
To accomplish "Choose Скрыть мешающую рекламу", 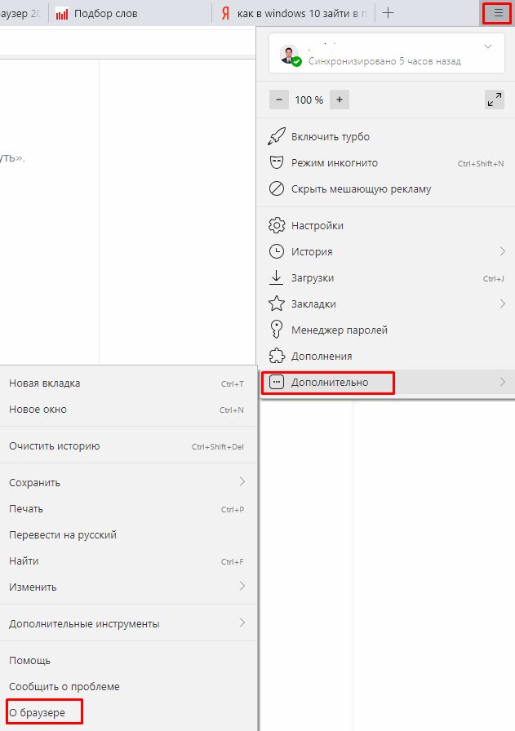I will point(386,188).
